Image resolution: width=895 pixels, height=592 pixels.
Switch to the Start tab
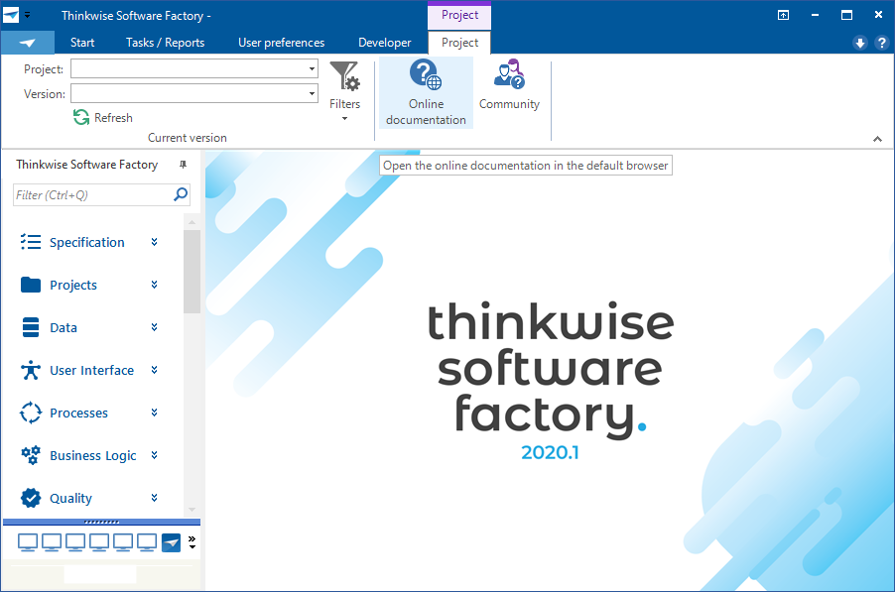[82, 43]
